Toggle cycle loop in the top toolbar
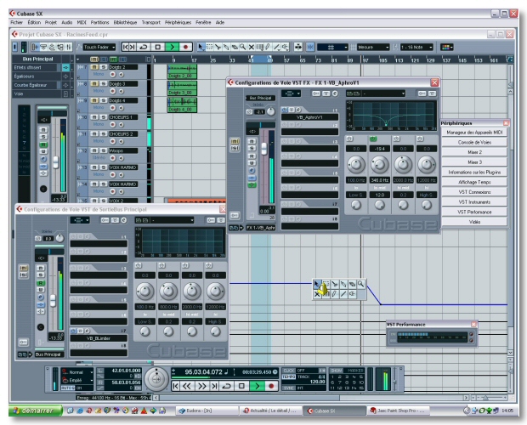Viewport: 527px width, 425px height. [144, 47]
